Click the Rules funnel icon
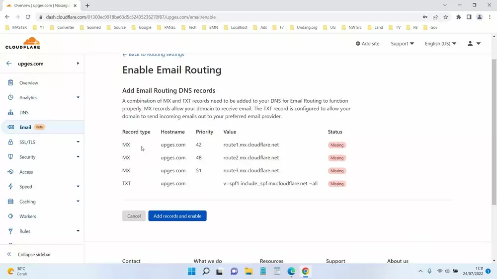 coord(10,231)
